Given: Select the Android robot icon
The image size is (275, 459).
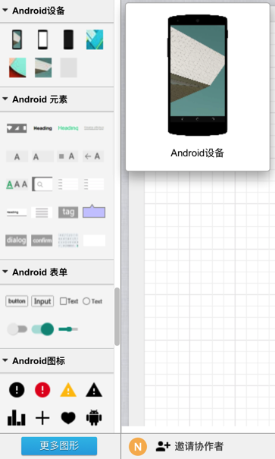Looking at the screenshot, I should 94,418.
